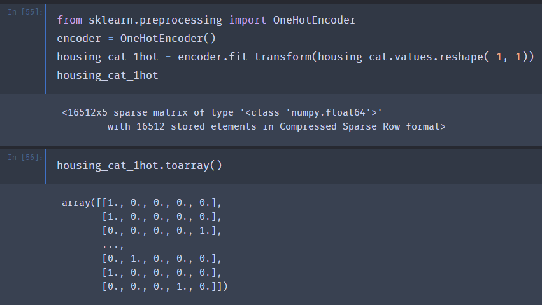This screenshot has width=542, height=305.
Task: Click the reshape(-1, 1) call text
Action: tap(483, 57)
